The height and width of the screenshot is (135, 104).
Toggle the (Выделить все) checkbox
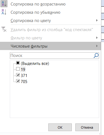click(18, 63)
